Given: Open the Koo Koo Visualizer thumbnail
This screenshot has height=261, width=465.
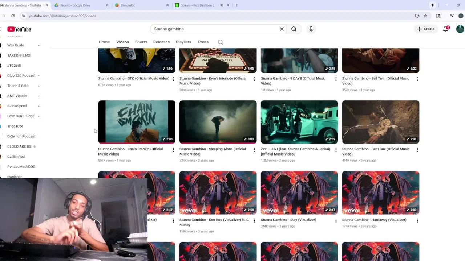Looking at the screenshot, I should [x=218, y=192].
